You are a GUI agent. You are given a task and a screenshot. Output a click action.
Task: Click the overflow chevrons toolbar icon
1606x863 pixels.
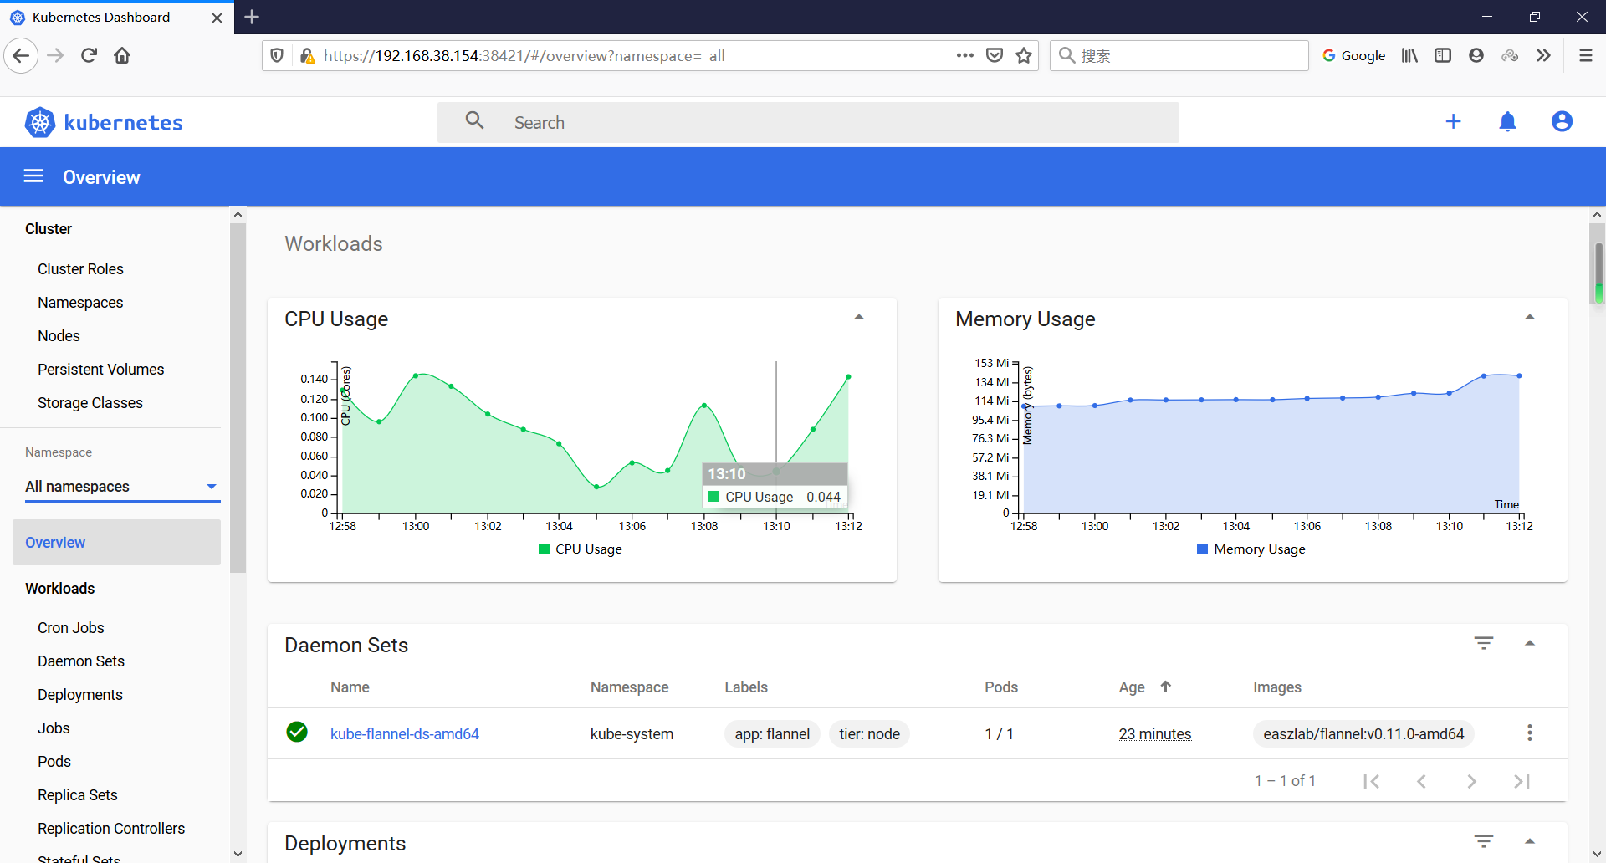pyautogui.click(x=1543, y=56)
